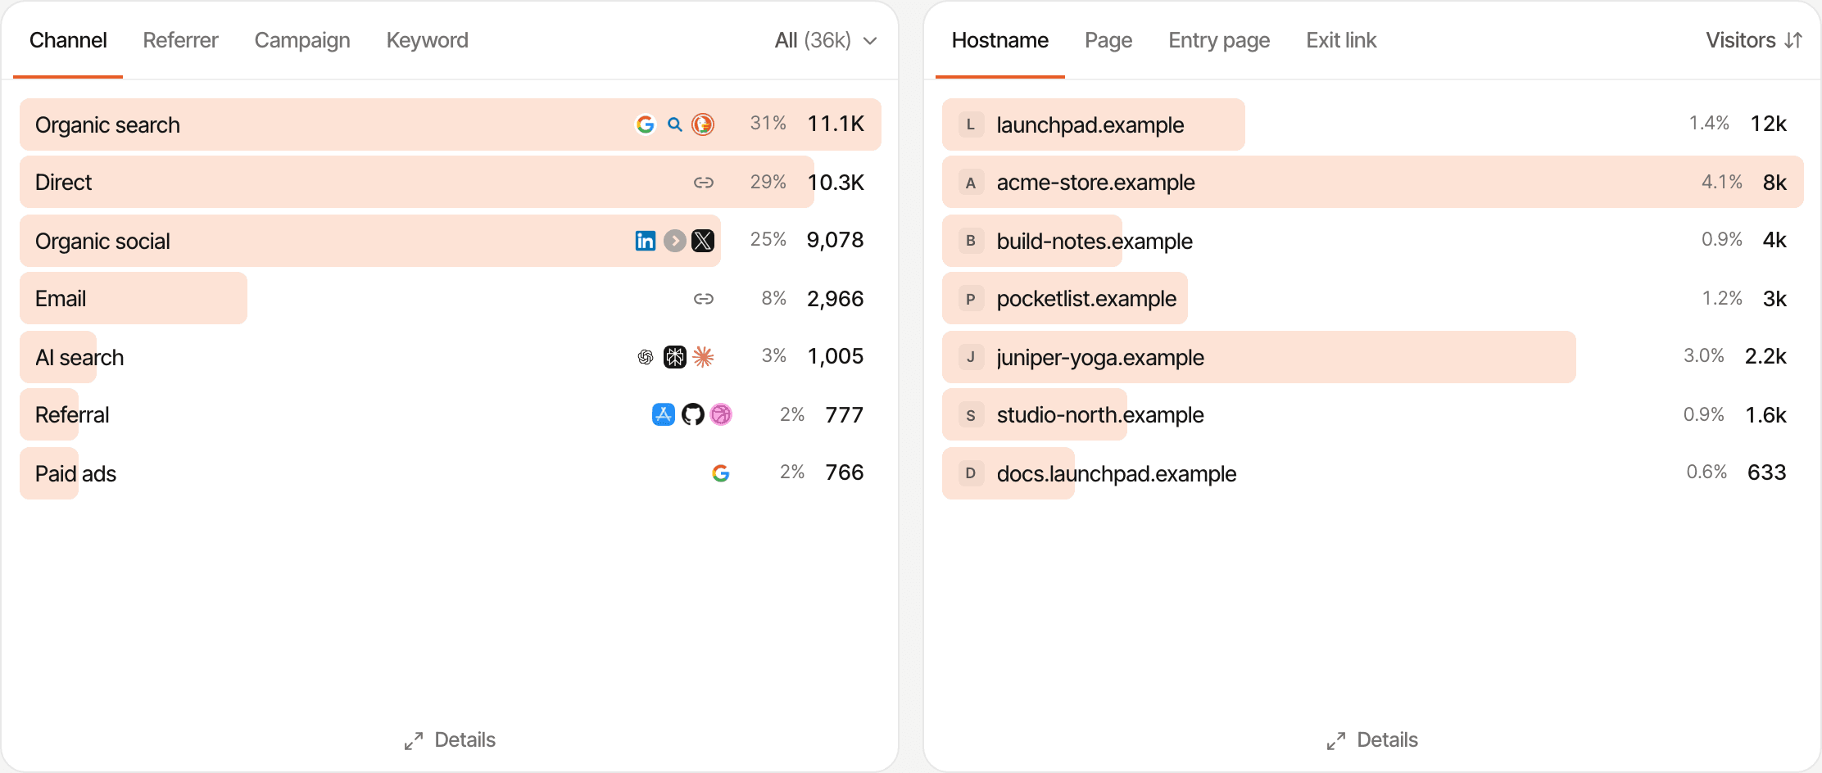1822x773 pixels.
Task: Select the Email channel row
Action: [451, 299]
